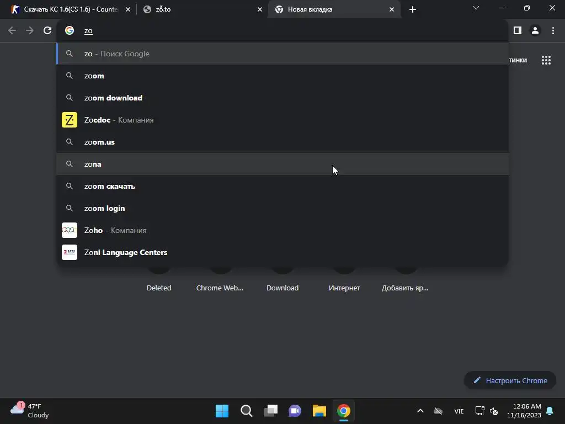Image resolution: width=565 pixels, height=424 pixels.
Task: Open clock showing 12:06 AM
Action: click(524, 411)
